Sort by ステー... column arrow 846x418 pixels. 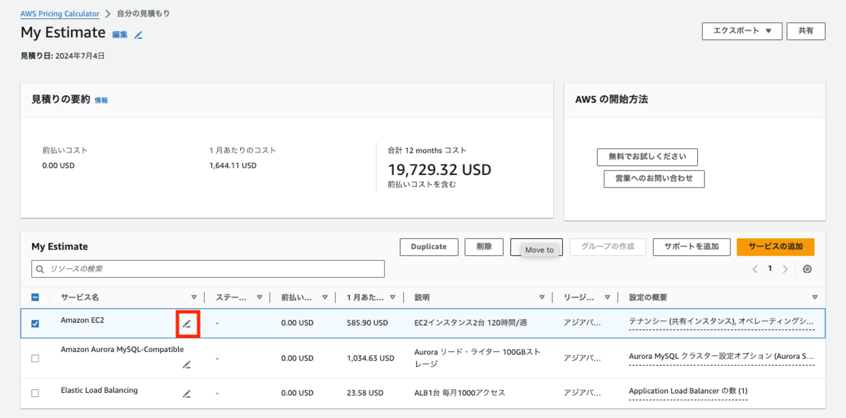point(259,297)
